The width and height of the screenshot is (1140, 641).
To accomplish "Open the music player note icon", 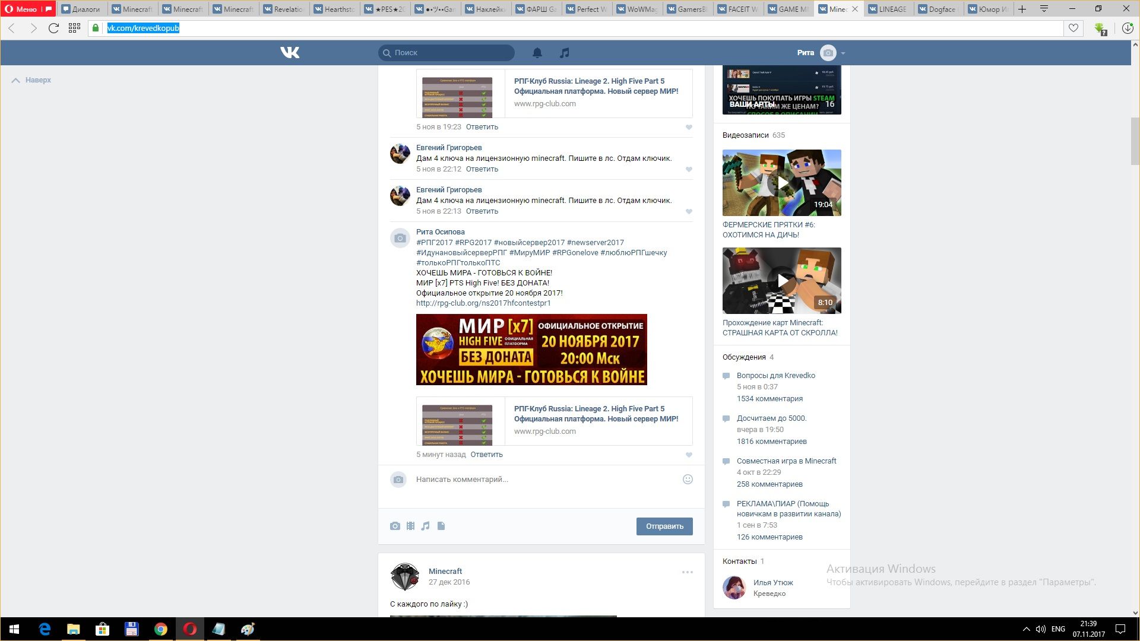I will point(565,53).
